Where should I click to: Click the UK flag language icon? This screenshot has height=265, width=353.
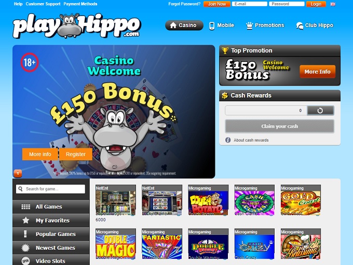333,4
